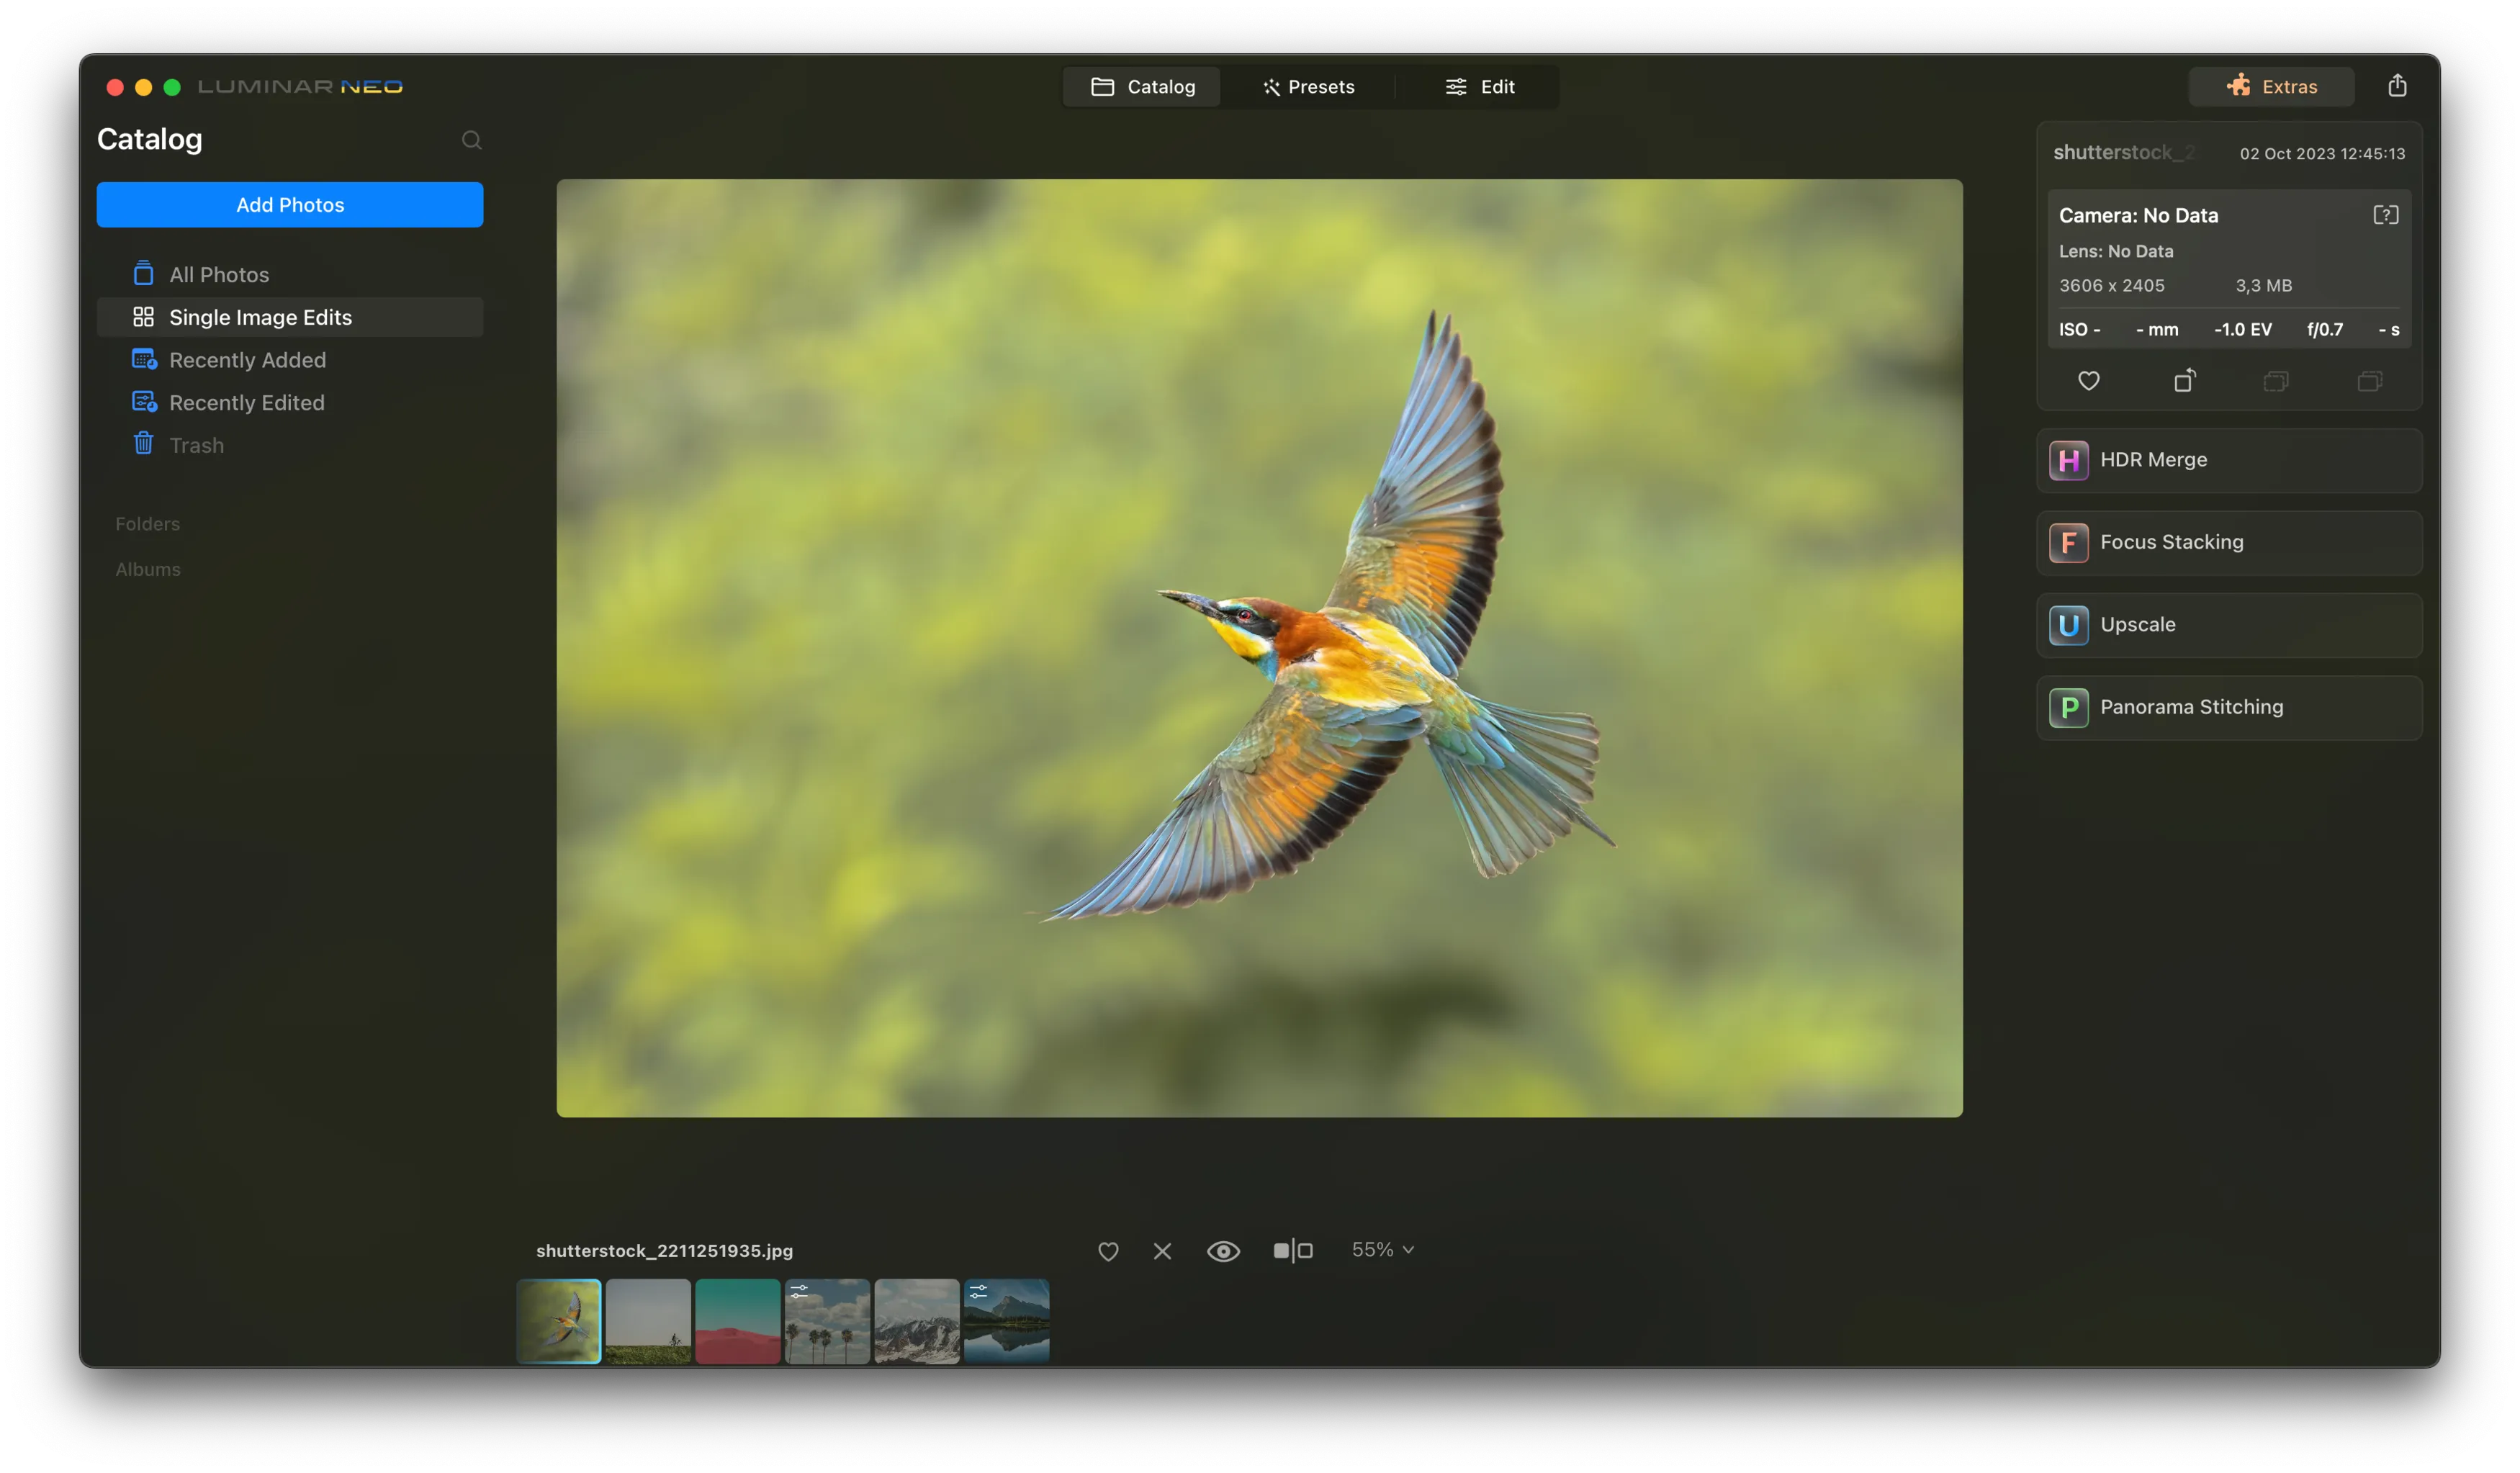
Task: Click the catalog search magnifier icon
Action: [x=471, y=140]
